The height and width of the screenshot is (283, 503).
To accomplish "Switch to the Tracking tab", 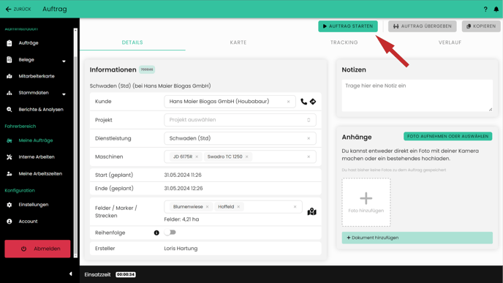I will tap(344, 42).
